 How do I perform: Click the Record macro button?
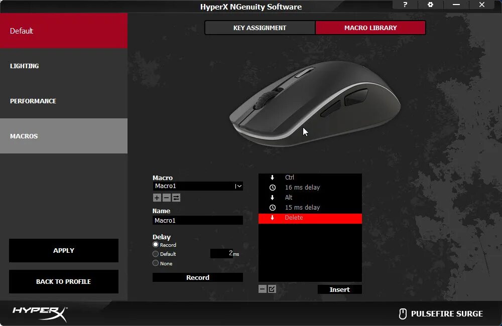click(x=197, y=277)
